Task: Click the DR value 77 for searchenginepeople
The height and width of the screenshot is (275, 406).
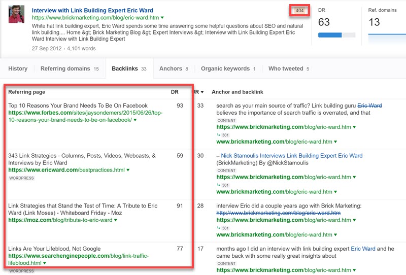Action: [180, 249]
